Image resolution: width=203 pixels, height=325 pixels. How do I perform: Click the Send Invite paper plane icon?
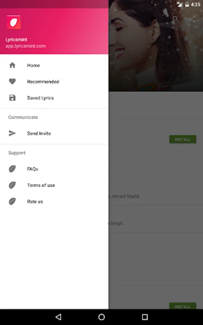tap(12, 133)
